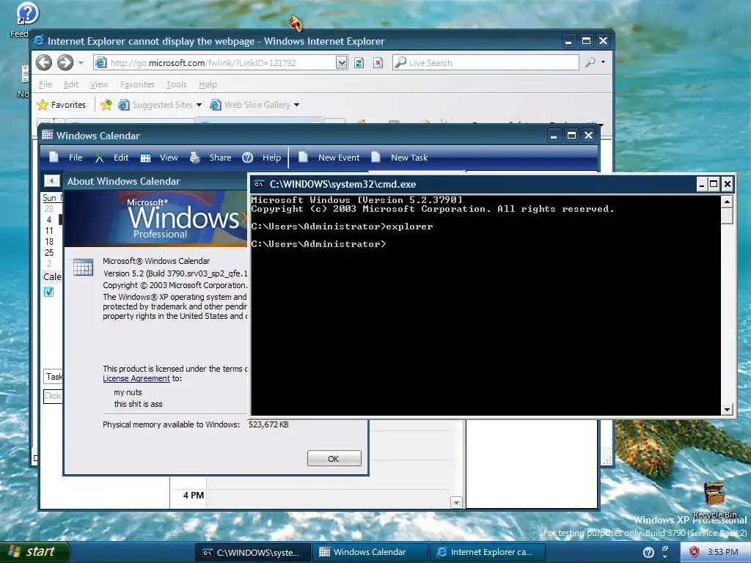The image size is (751, 563).
Task: Click the Windows Calendar title bar icon
Action: 47,135
